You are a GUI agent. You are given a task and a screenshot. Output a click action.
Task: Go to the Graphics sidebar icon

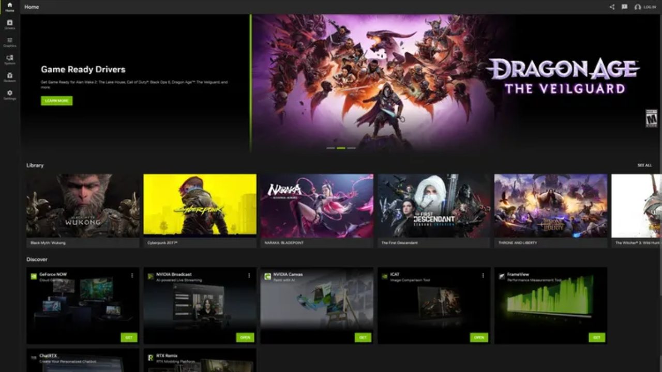tap(9, 42)
